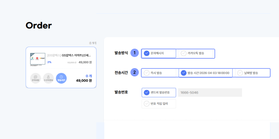This screenshot has width=279, height=139.
Task: Click the numbered badge 2 beside 전송시간
Action: [x=134, y=73]
